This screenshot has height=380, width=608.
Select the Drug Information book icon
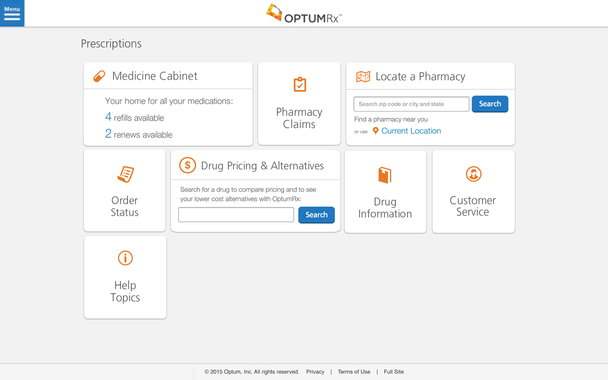(385, 175)
